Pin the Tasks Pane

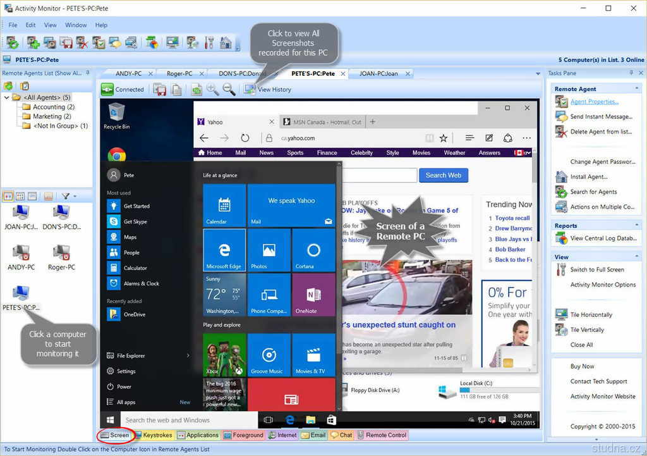pos(631,73)
